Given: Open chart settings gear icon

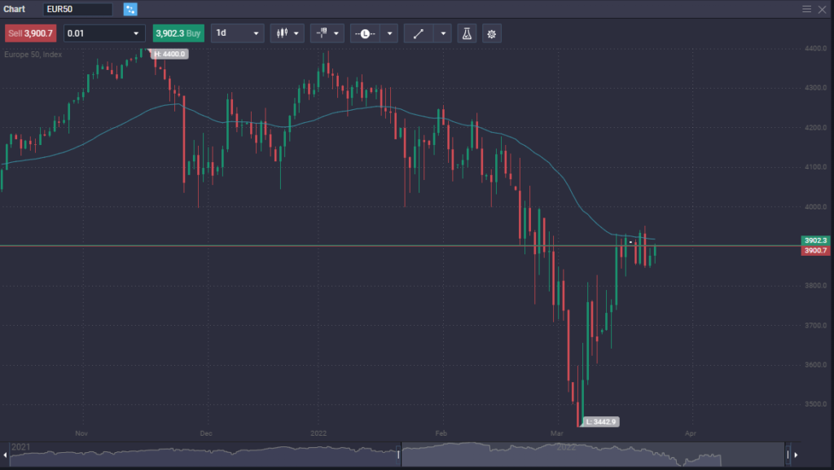Looking at the screenshot, I should pyautogui.click(x=490, y=33).
